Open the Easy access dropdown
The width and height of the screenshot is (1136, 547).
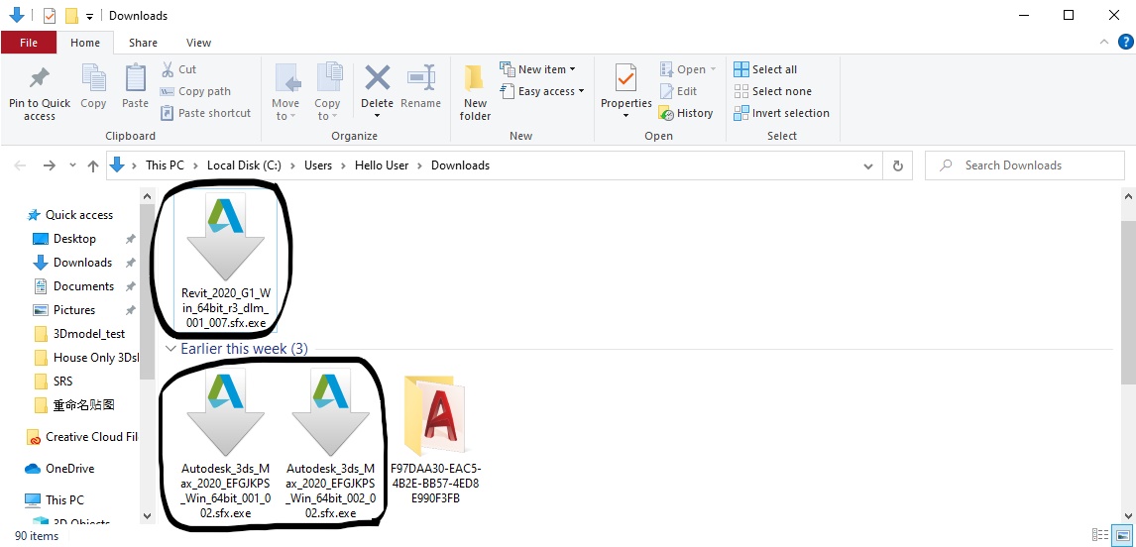(x=542, y=91)
